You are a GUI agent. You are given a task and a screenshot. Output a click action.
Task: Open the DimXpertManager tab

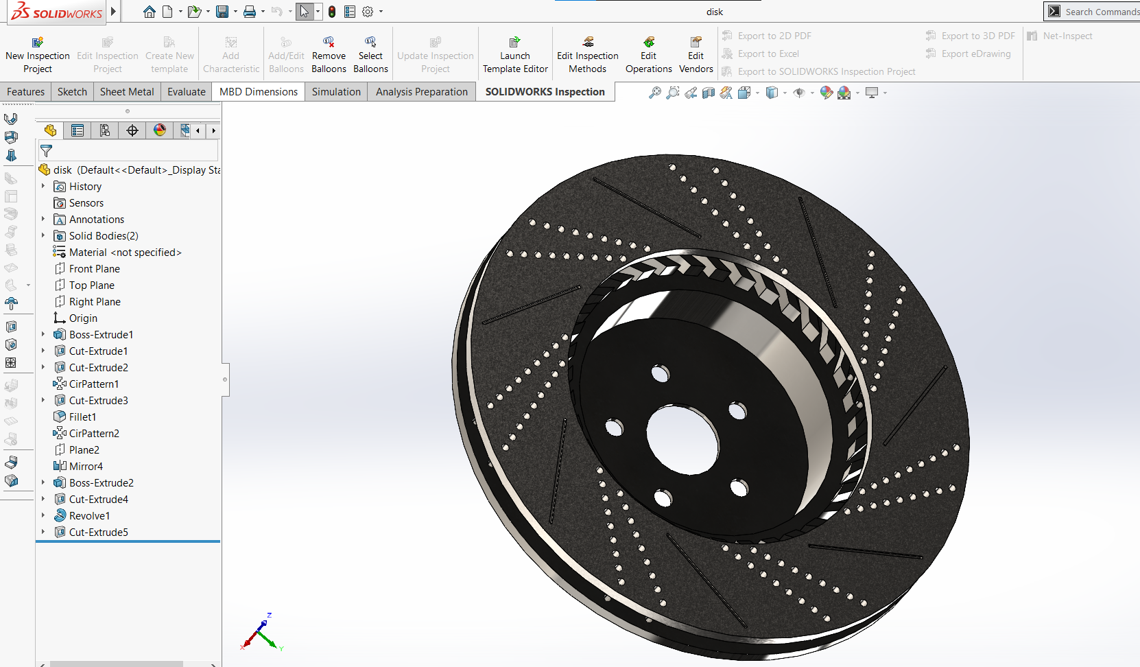pos(132,130)
